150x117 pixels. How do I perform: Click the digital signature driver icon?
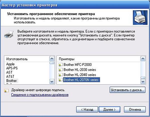point(6,90)
